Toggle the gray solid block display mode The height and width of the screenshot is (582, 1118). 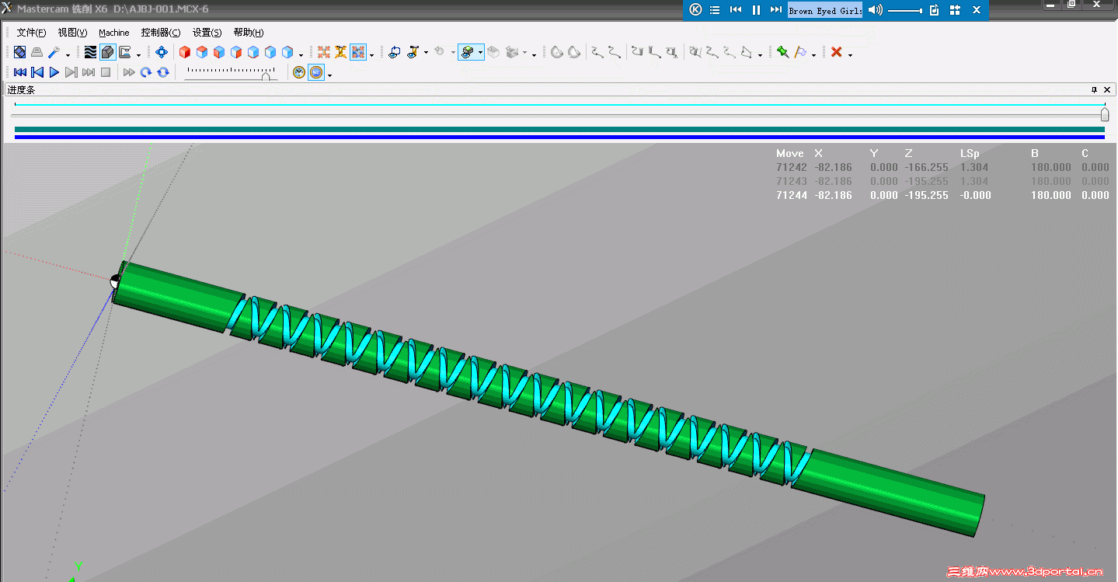point(108,52)
